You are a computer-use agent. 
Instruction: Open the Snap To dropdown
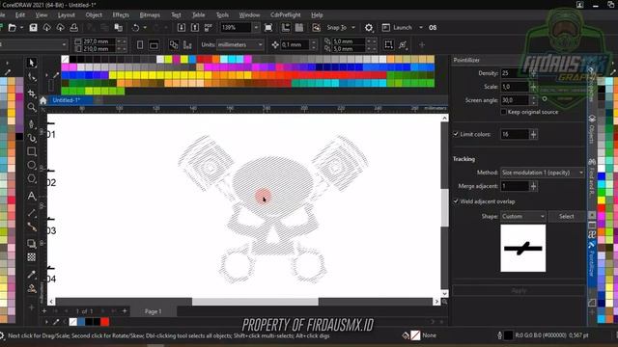353,28
